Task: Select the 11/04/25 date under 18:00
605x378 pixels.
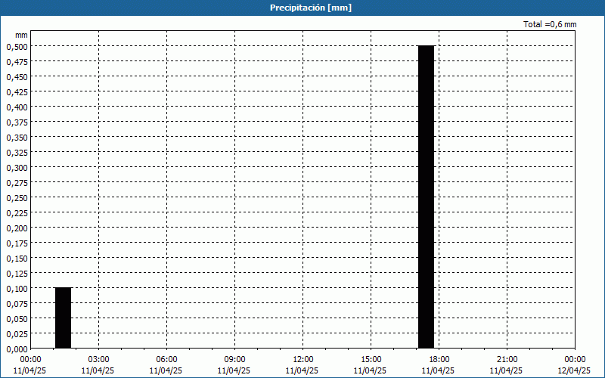Action: click(438, 370)
